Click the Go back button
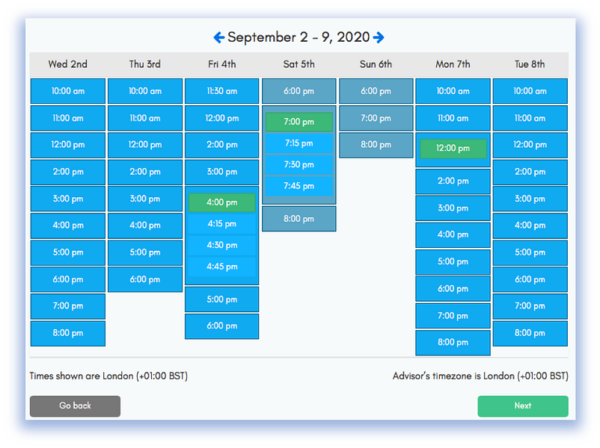The width and height of the screenshot is (600, 448). (75, 406)
